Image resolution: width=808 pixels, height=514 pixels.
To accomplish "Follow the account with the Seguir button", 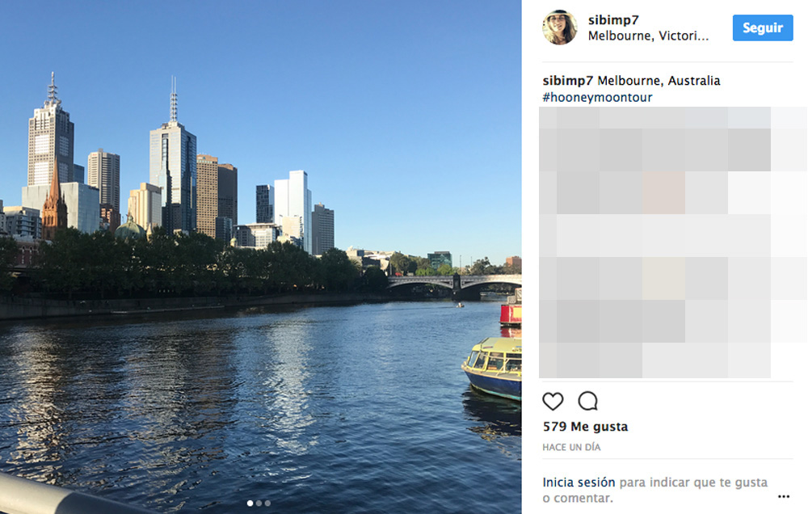I will 763,27.
